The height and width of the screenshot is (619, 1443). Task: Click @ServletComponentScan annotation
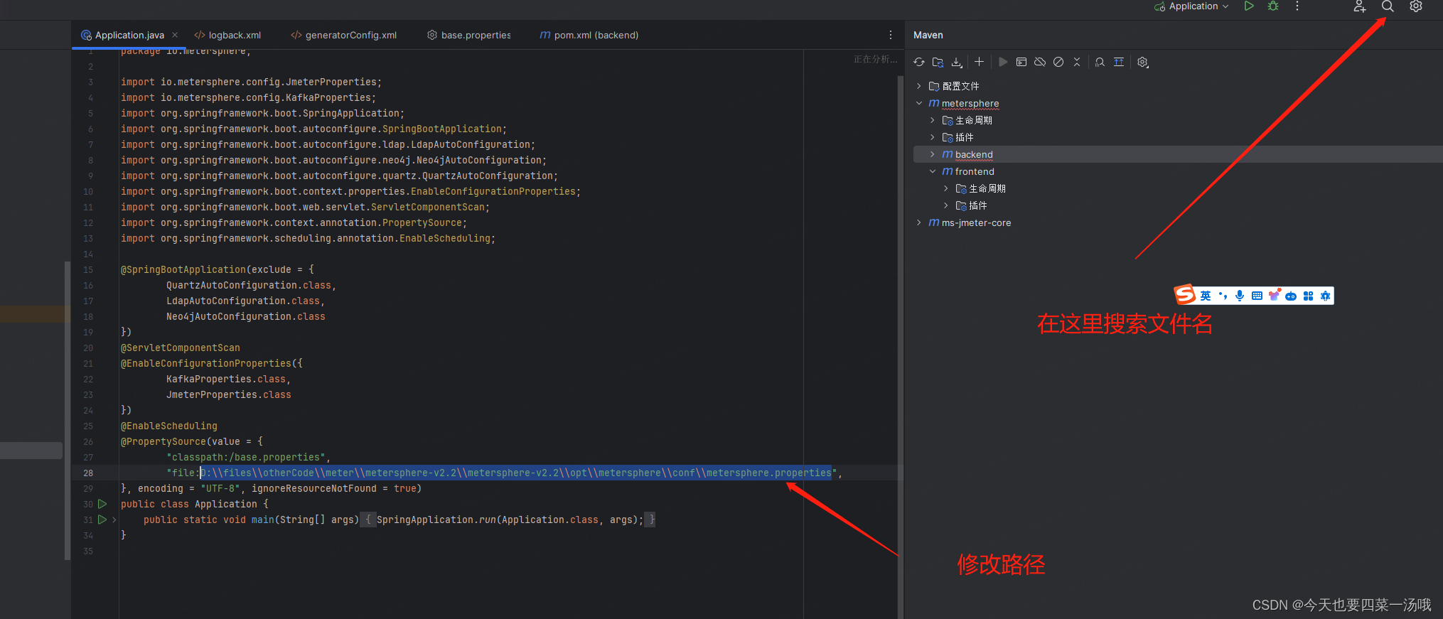point(181,348)
